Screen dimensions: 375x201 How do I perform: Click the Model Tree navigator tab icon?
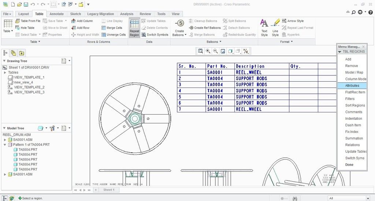[5, 53]
